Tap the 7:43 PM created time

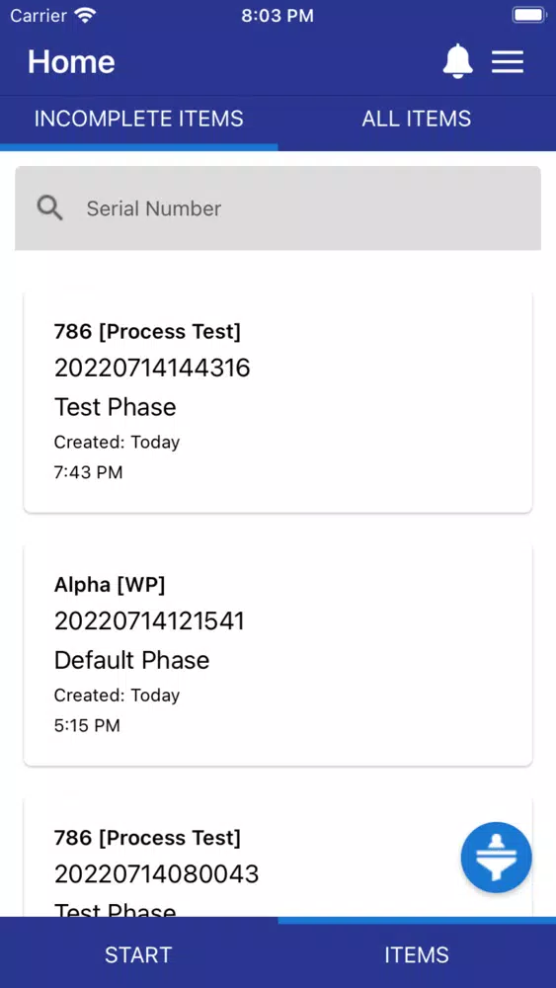(88, 472)
